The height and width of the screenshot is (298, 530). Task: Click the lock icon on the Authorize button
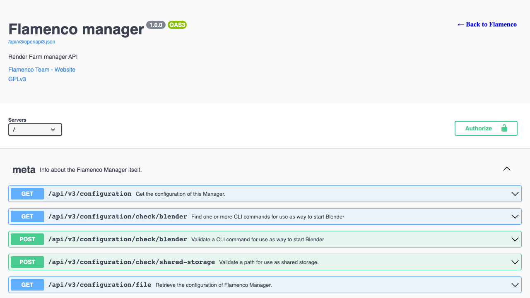tap(504, 128)
